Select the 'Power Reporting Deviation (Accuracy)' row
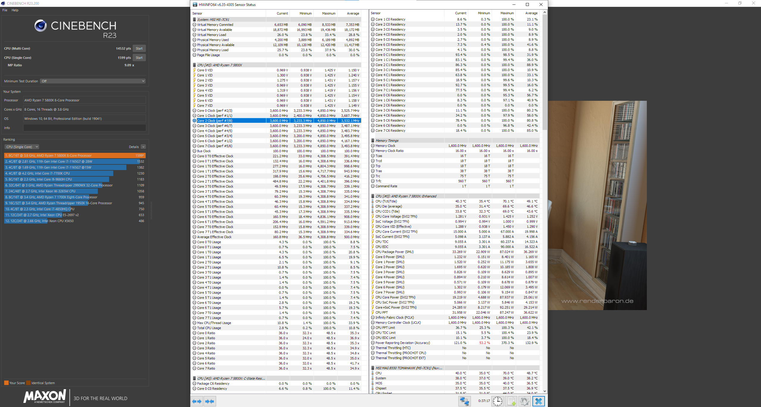The width and height of the screenshot is (761, 407). [455, 343]
